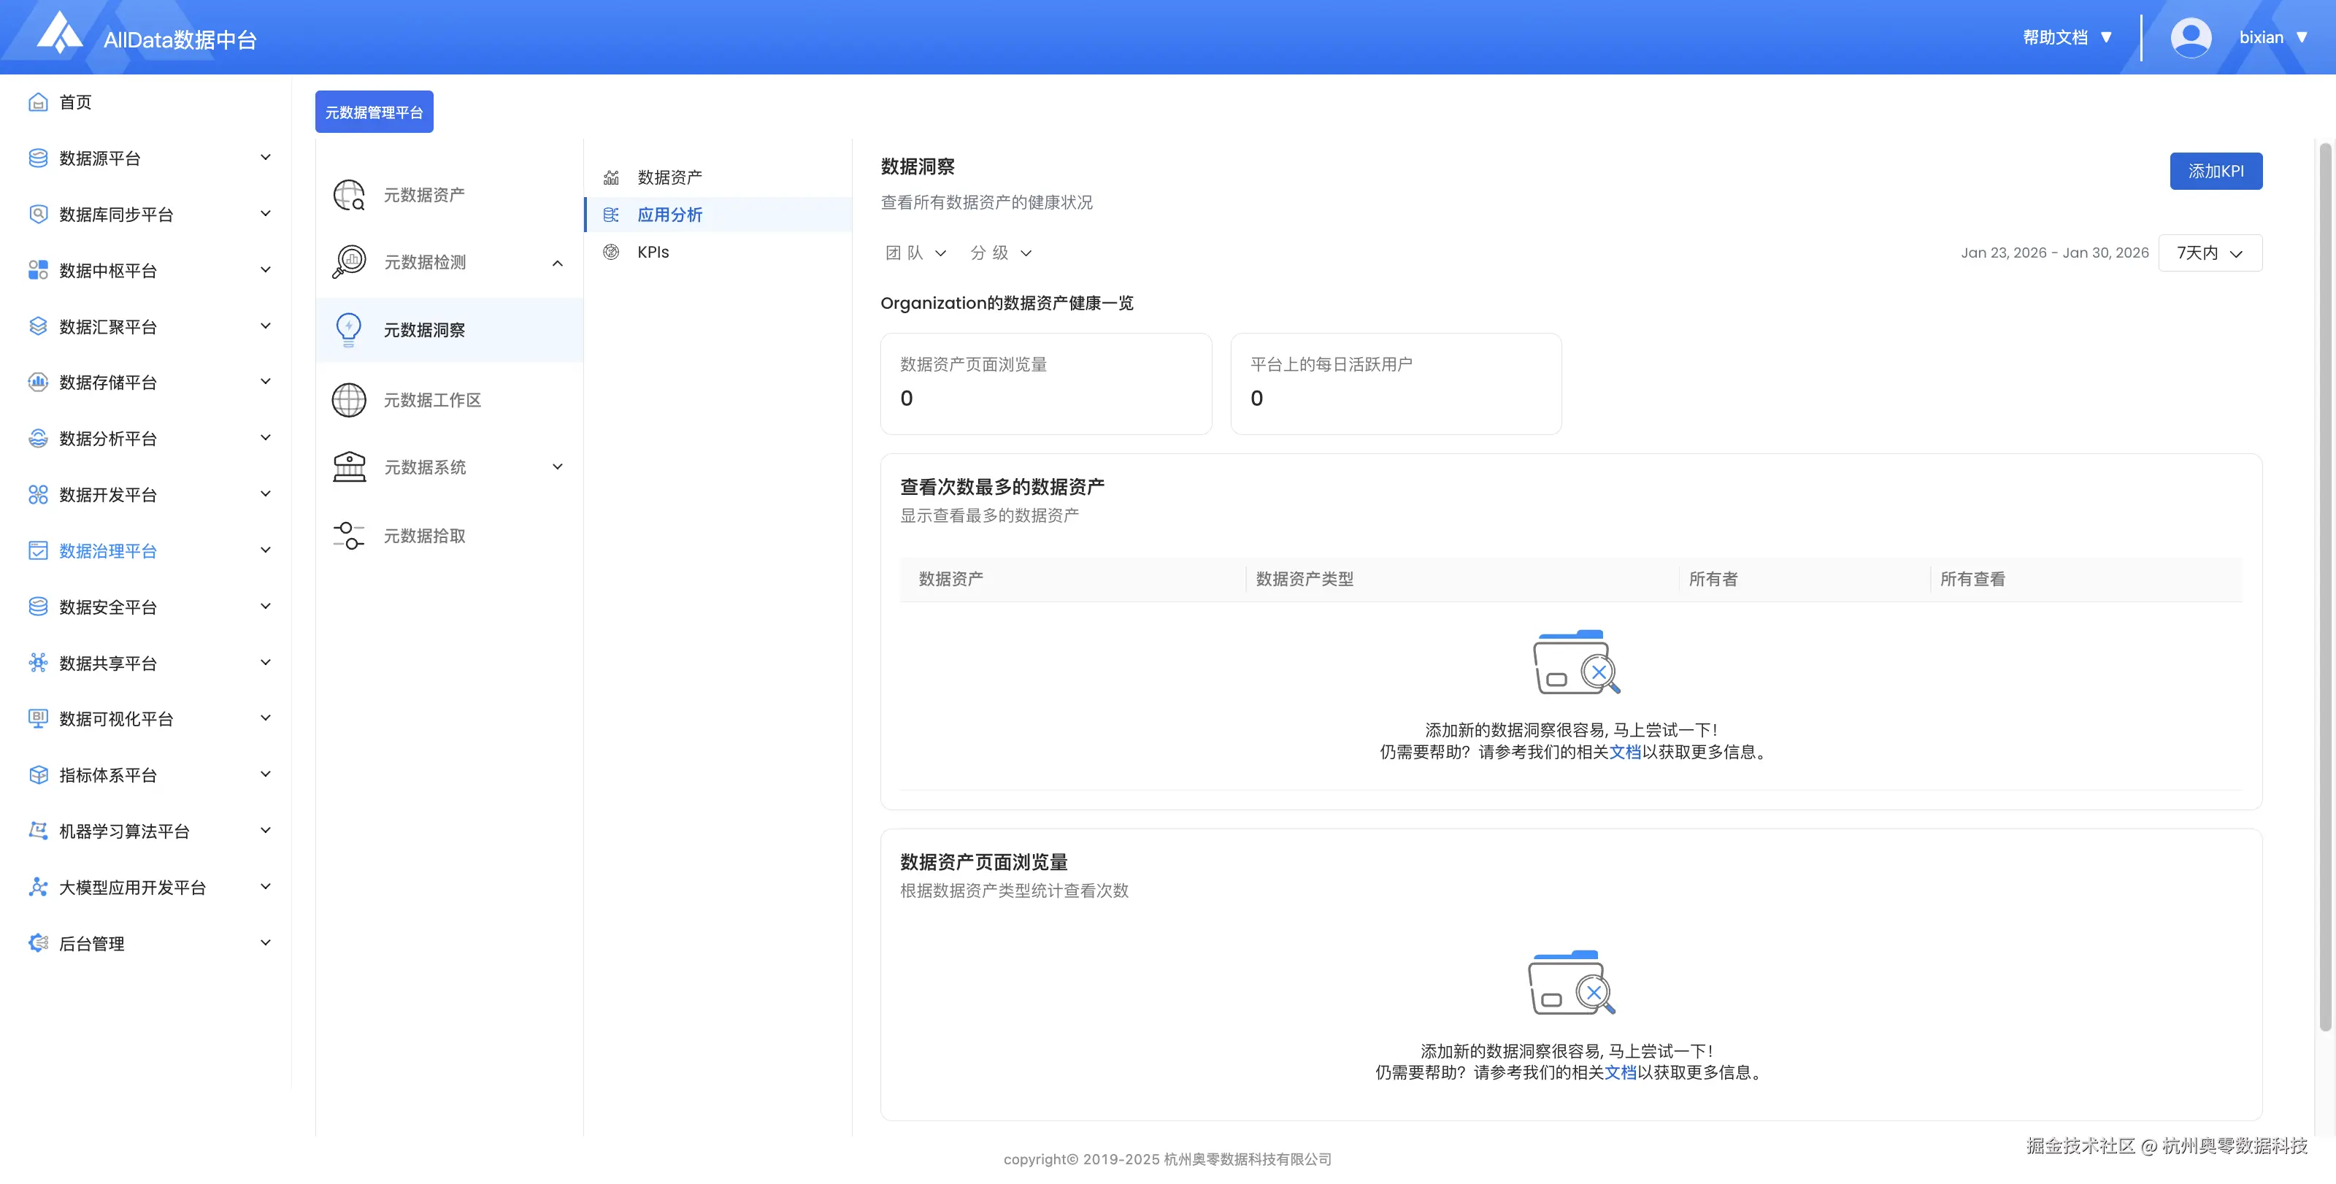
Task: Click the AllData logo icon
Action: coord(59,34)
